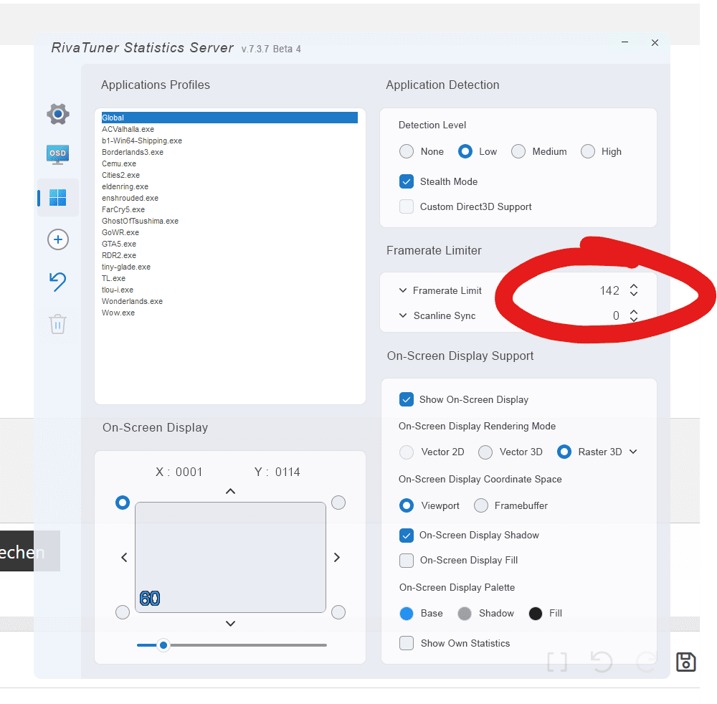Choose Framebuffer coordinate space
The image size is (717, 704).
(481, 505)
